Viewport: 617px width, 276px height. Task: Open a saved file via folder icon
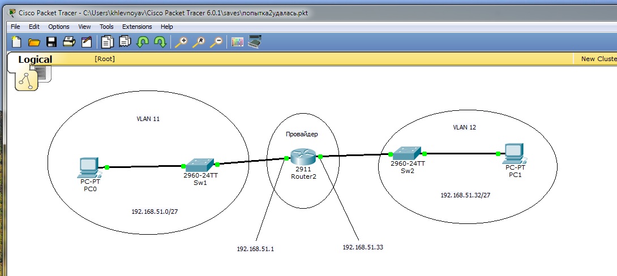[x=34, y=42]
